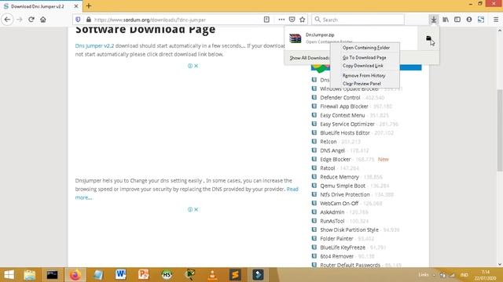Open the Library toolbar icon
This screenshot has height=282, width=503.
(446, 20)
